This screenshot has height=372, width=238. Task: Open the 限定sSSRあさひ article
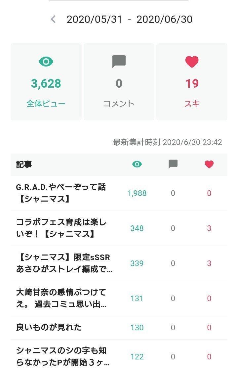[x=64, y=263]
